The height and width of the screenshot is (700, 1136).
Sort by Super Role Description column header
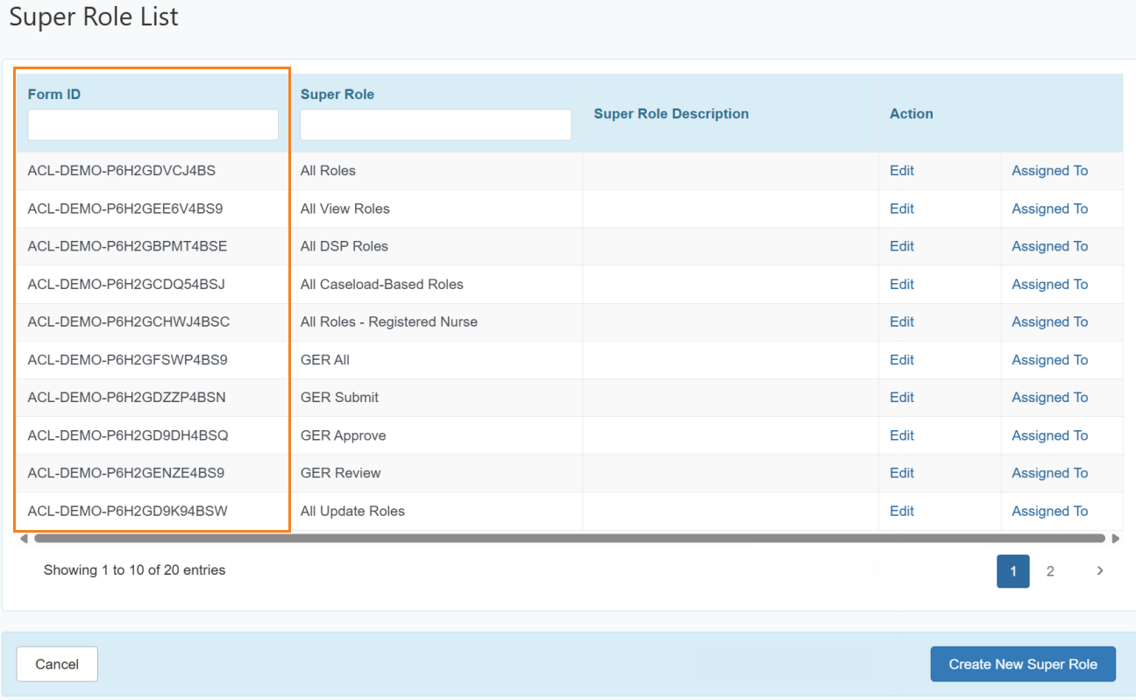(x=671, y=114)
